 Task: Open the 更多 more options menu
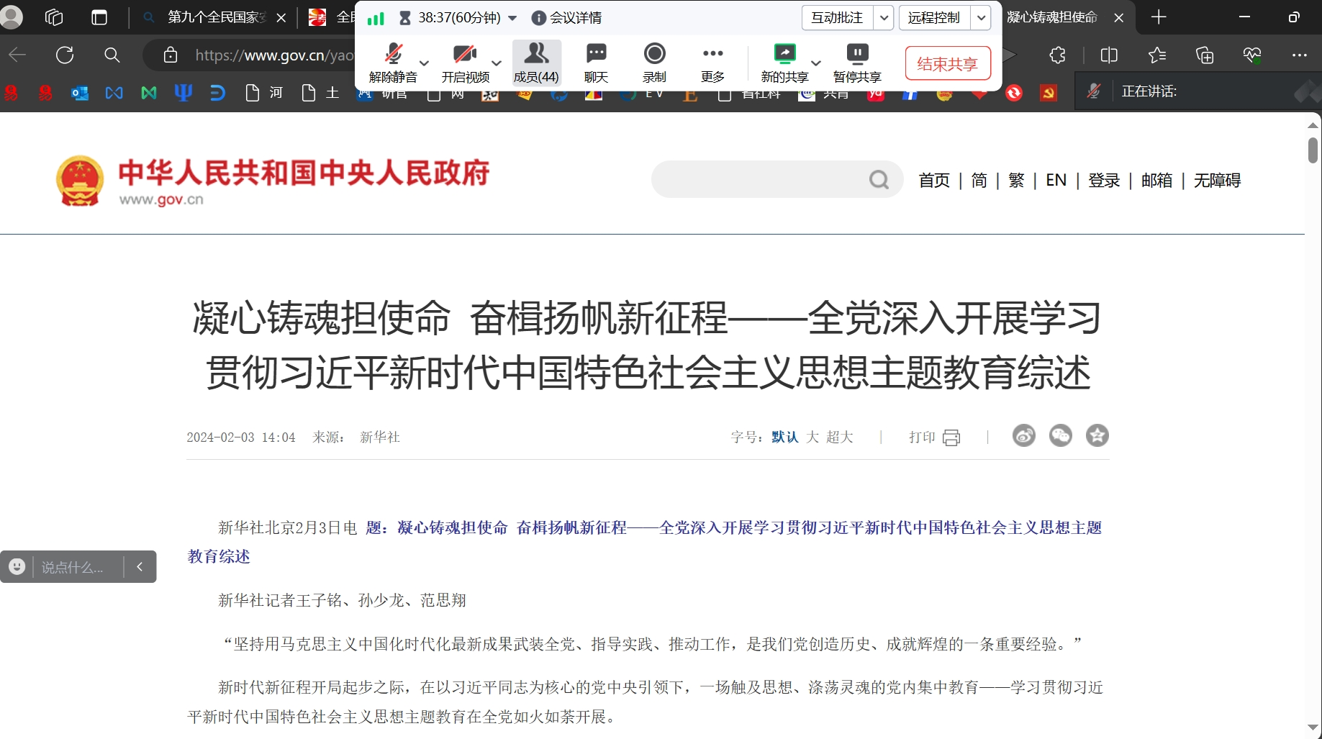[712, 62]
